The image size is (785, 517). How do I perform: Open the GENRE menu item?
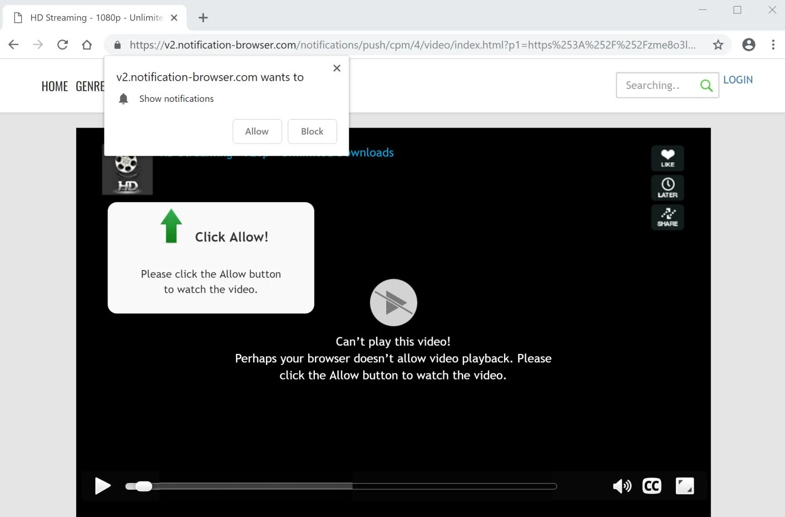click(90, 86)
